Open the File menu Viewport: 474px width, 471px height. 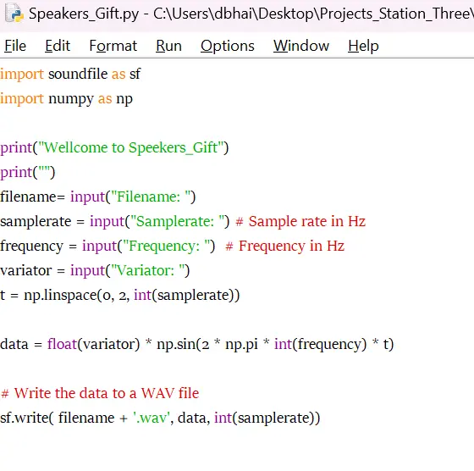(x=15, y=46)
